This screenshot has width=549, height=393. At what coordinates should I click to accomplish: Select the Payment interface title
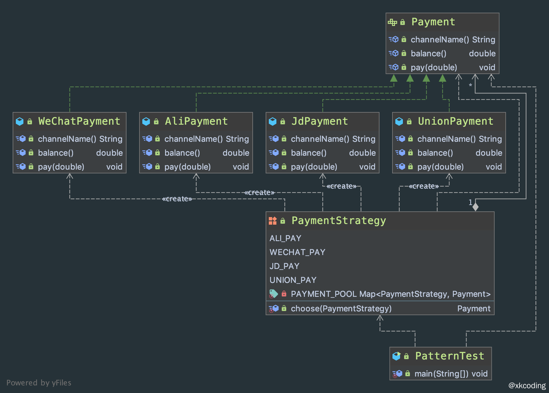(x=433, y=22)
